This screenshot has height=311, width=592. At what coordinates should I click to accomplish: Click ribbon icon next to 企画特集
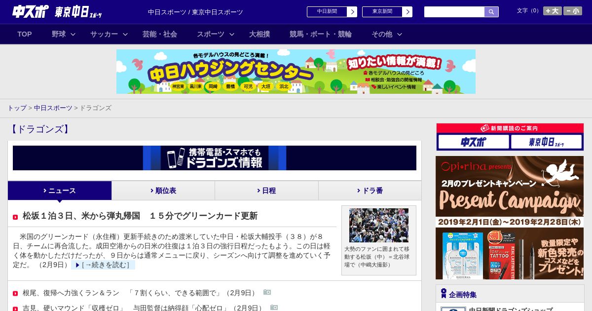444,294
